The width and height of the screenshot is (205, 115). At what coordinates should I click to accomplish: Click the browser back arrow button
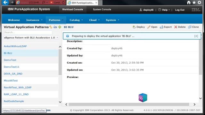(5, 2)
